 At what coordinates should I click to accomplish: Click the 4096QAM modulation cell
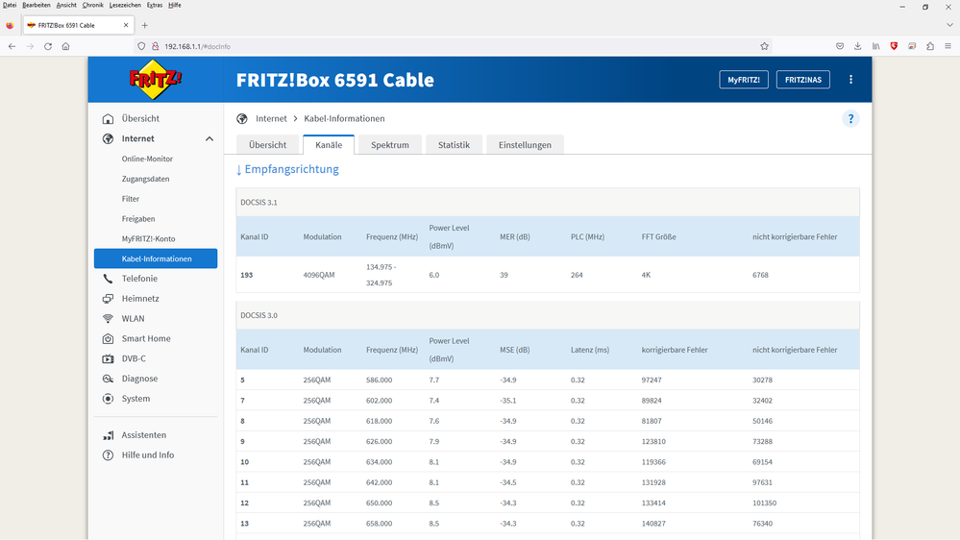(319, 276)
